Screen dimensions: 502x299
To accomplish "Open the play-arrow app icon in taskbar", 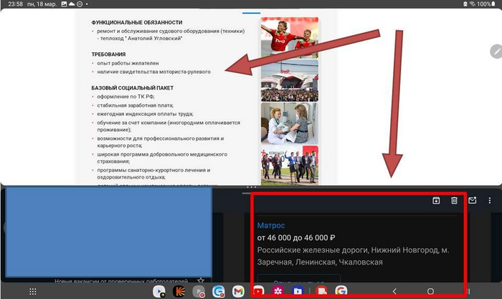I will coord(158,291).
